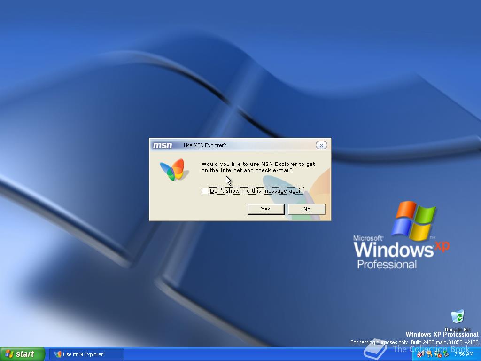Close the Use MSN Explorer dialog
The image size is (481, 361).
pos(321,145)
